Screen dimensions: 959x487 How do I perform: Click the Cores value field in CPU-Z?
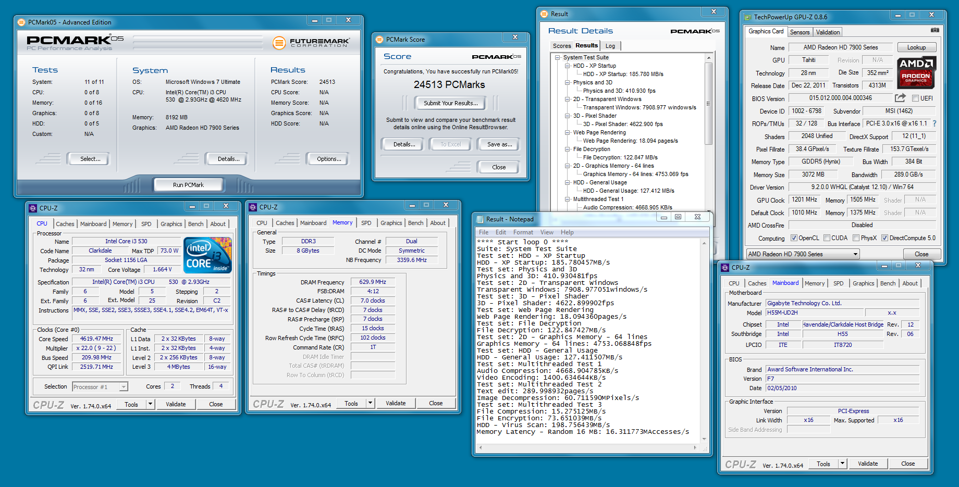pos(173,386)
